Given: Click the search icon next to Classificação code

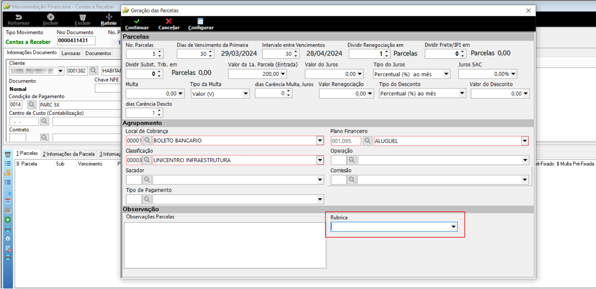Looking at the screenshot, I should [147, 160].
